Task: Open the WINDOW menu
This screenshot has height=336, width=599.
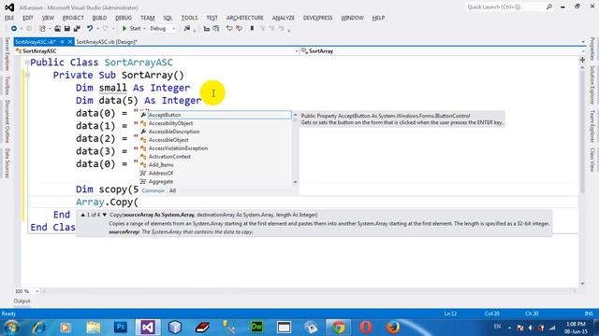Action: pyautogui.click(x=352, y=18)
